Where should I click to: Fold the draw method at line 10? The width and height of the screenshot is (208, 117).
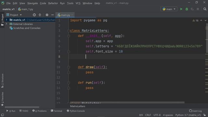pos(69,67)
